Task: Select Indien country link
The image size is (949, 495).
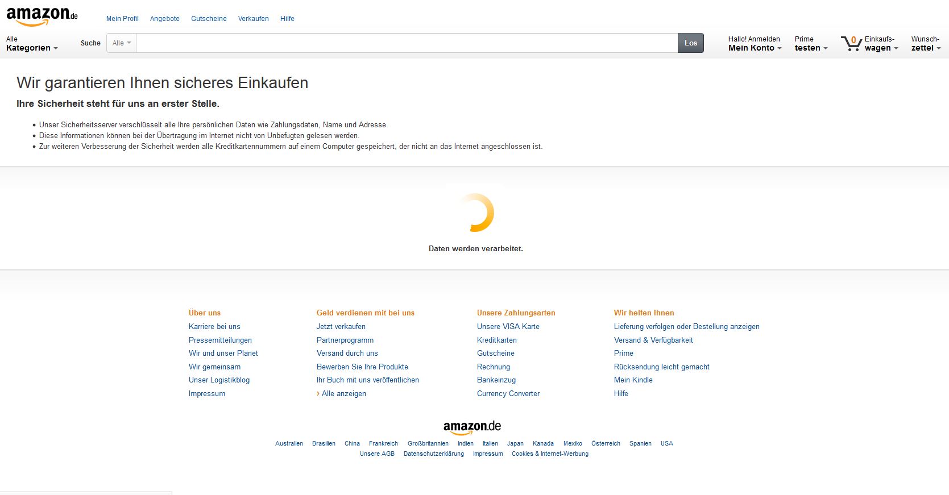Action: [466, 444]
